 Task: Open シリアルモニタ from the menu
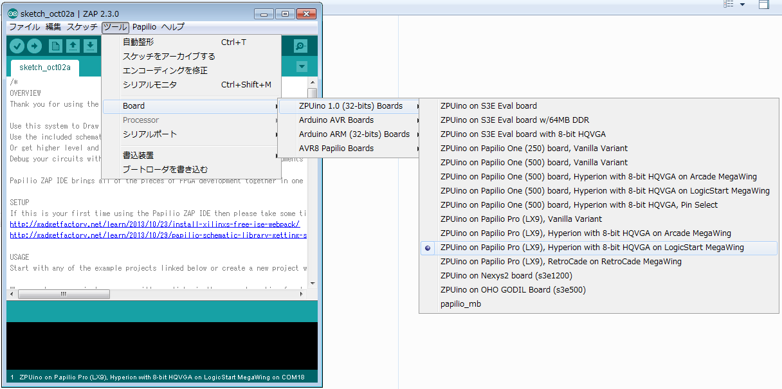coord(192,85)
